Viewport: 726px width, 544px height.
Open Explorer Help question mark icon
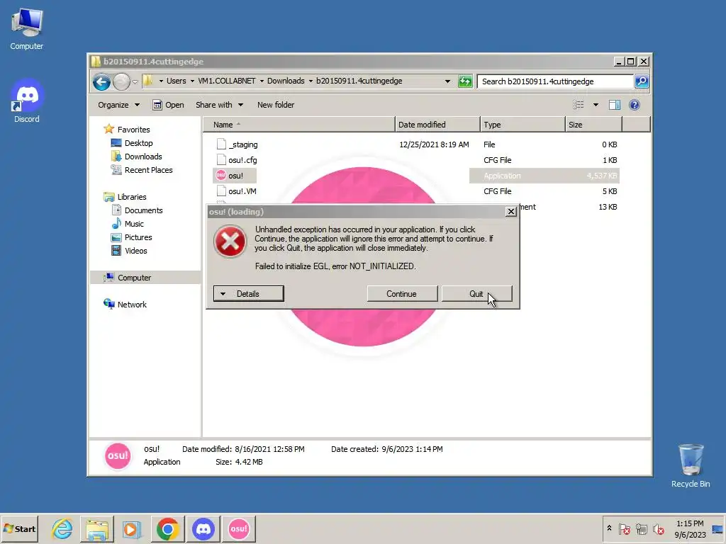[x=635, y=105]
